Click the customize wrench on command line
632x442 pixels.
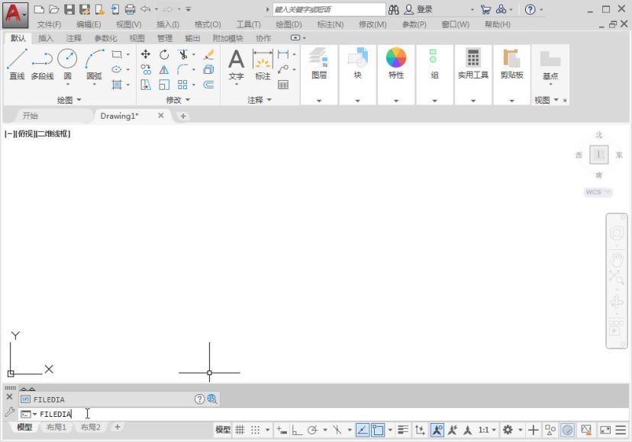tap(10, 412)
